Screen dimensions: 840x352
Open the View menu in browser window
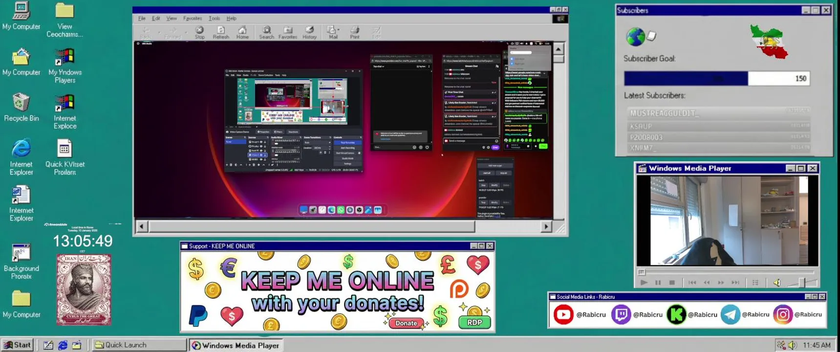172,19
